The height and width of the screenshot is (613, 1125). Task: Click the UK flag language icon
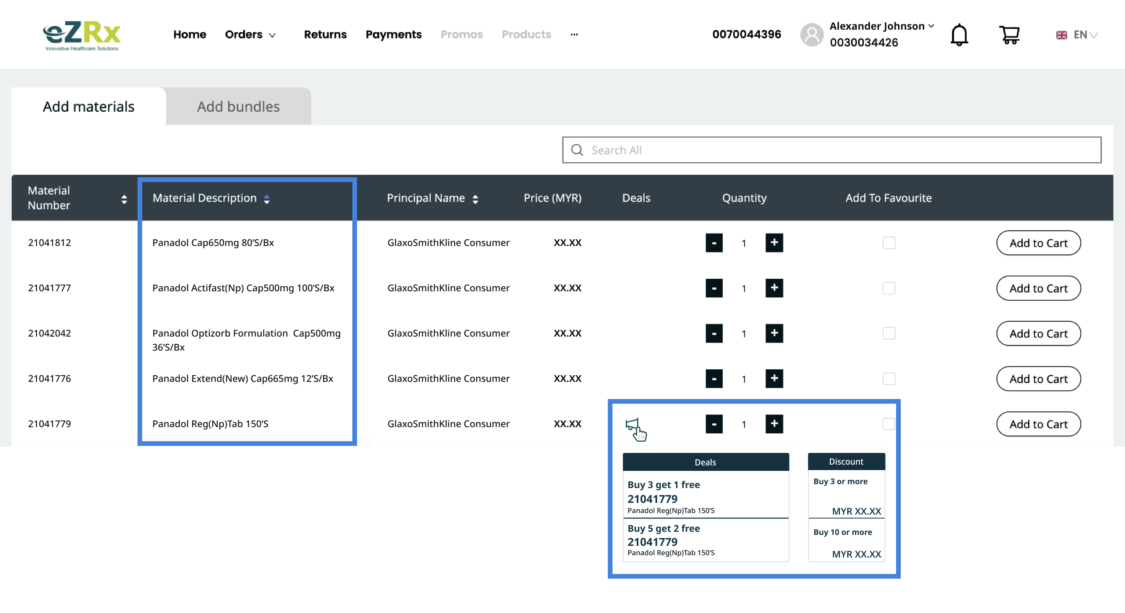coord(1061,35)
